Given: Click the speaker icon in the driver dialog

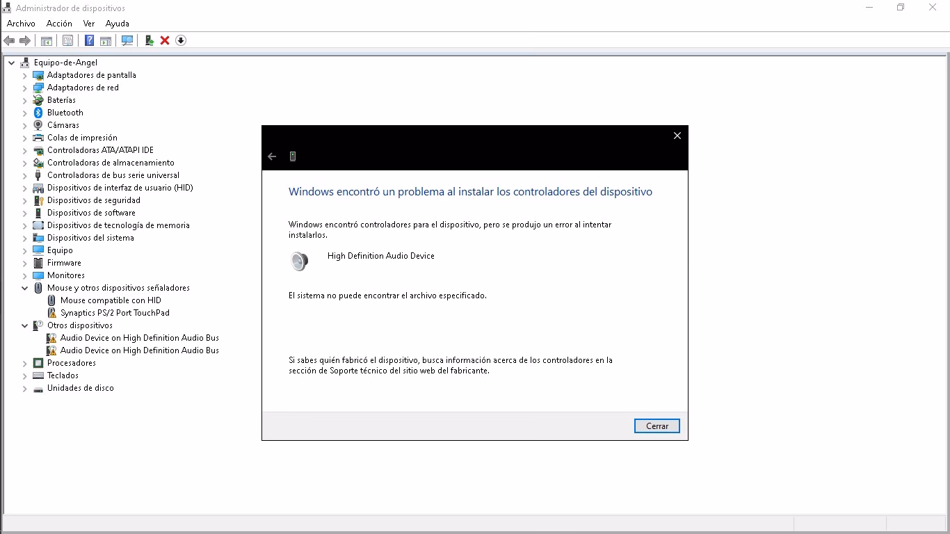Looking at the screenshot, I should [299, 261].
